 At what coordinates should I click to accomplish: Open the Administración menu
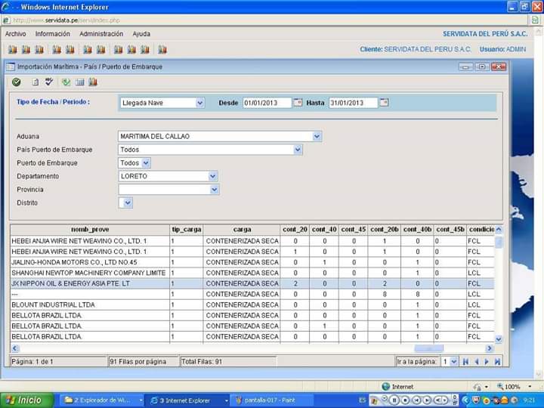click(x=101, y=34)
